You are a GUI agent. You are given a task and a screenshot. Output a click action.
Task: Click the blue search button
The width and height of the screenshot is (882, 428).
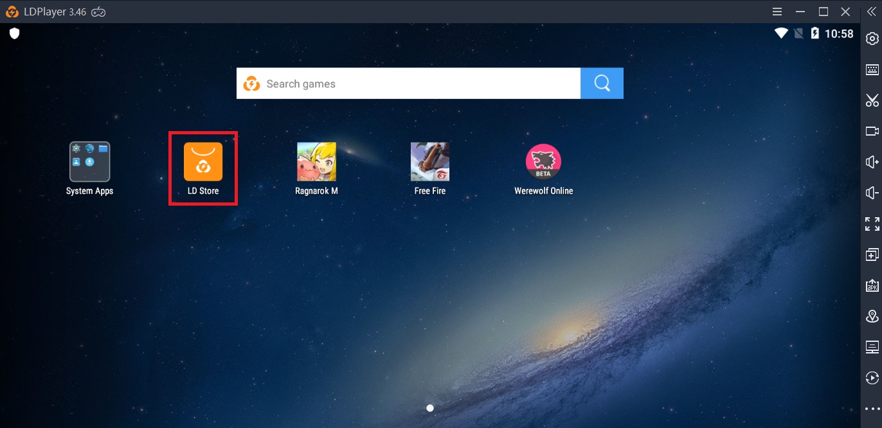click(x=601, y=83)
